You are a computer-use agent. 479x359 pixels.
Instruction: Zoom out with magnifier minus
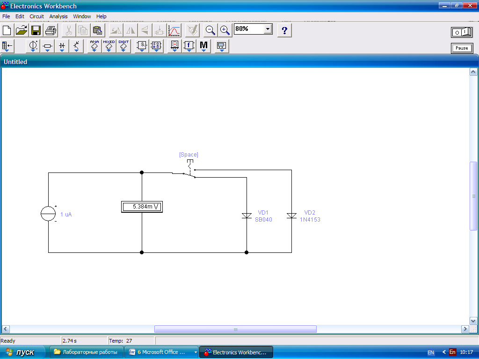[x=210, y=30]
